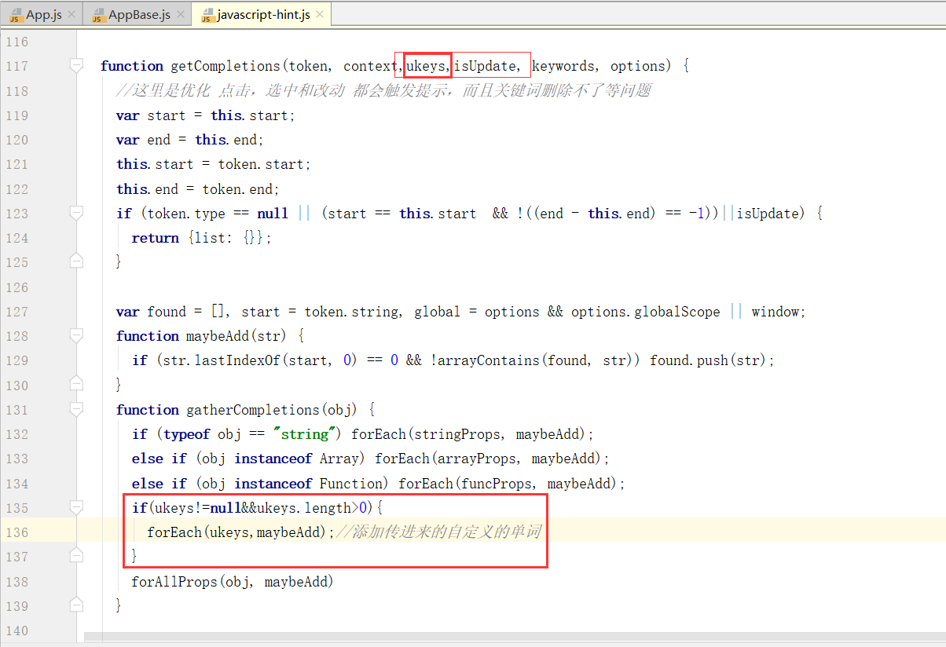This screenshot has height=647, width=946.
Task: Click line number 116 in the gutter
Action: (16, 42)
